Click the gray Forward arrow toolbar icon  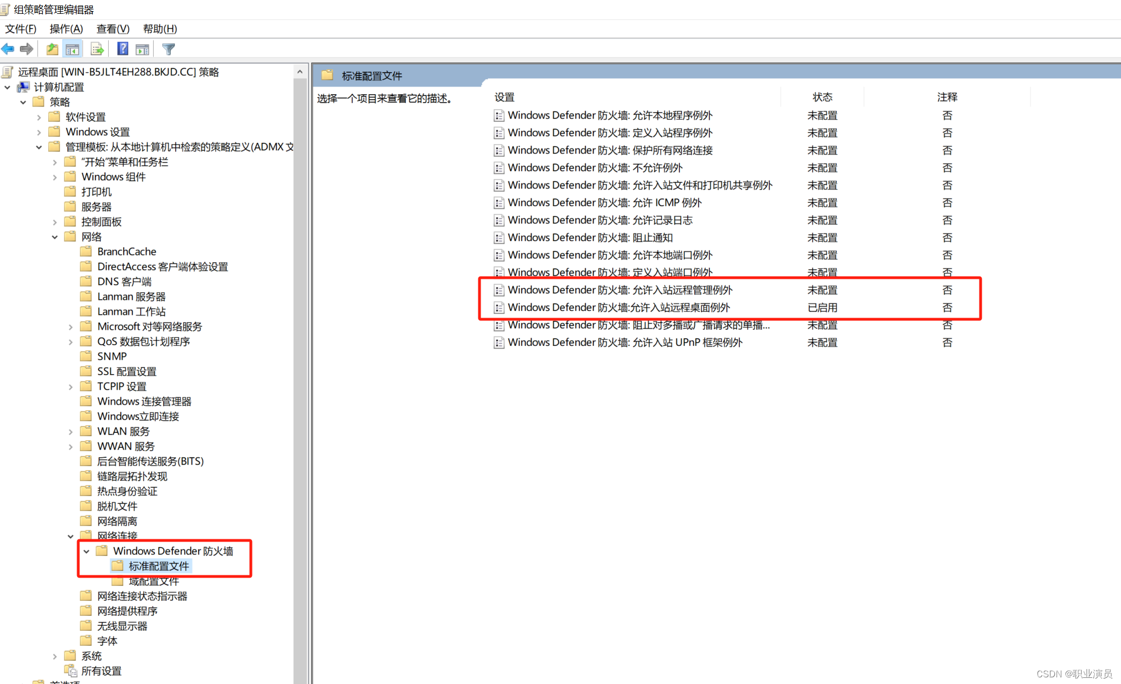(26, 49)
